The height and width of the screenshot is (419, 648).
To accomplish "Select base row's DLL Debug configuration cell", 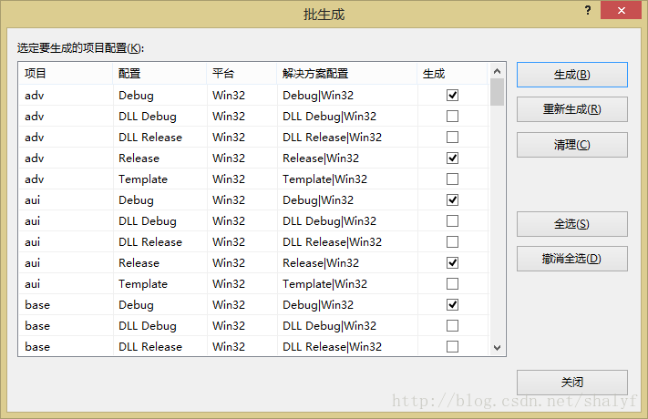I will click(x=159, y=326).
